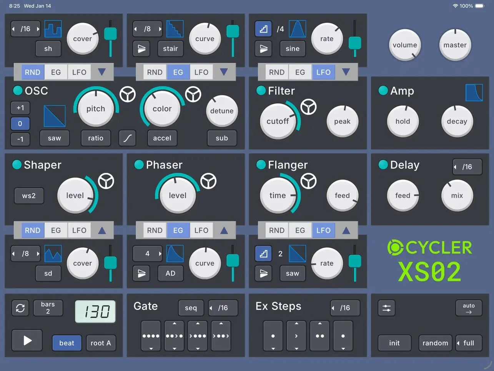Open the settings sliders icon
This screenshot has height=371, width=494.
(x=386, y=308)
